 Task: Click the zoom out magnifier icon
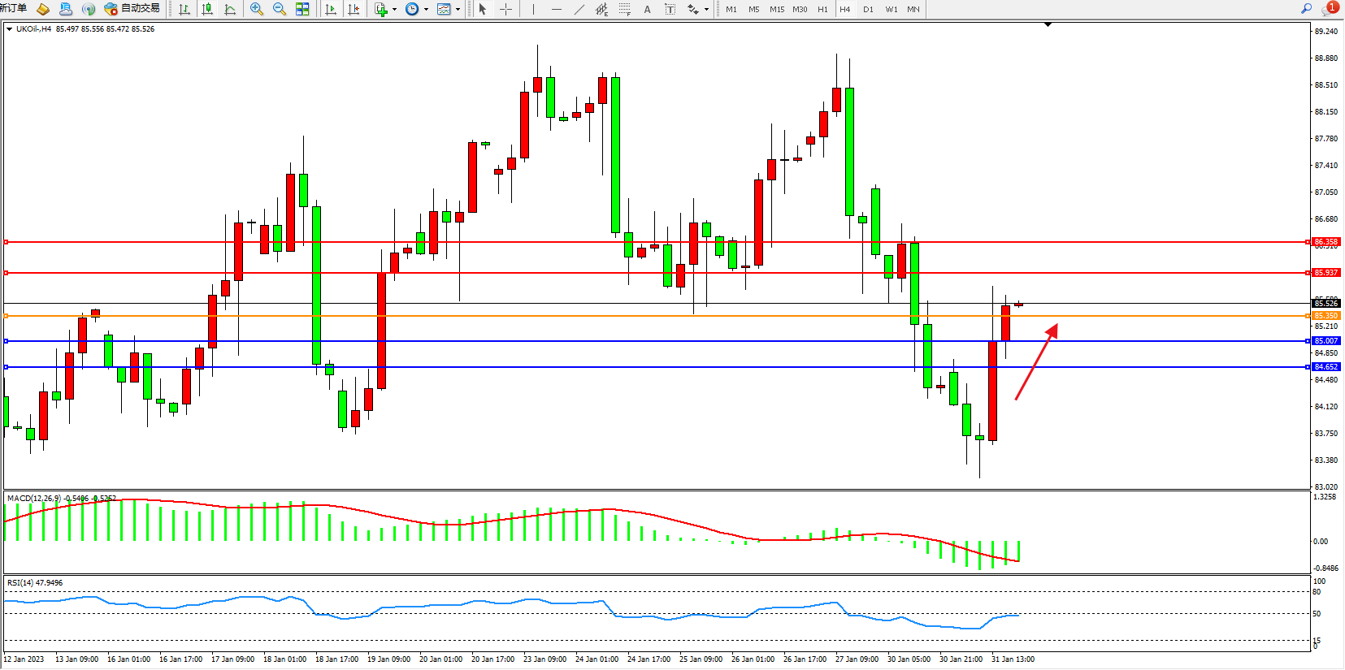click(280, 9)
